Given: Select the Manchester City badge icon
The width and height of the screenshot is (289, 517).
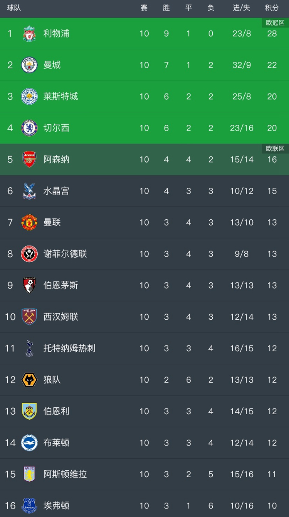Looking at the screenshot, I should (x=29, y=65).
